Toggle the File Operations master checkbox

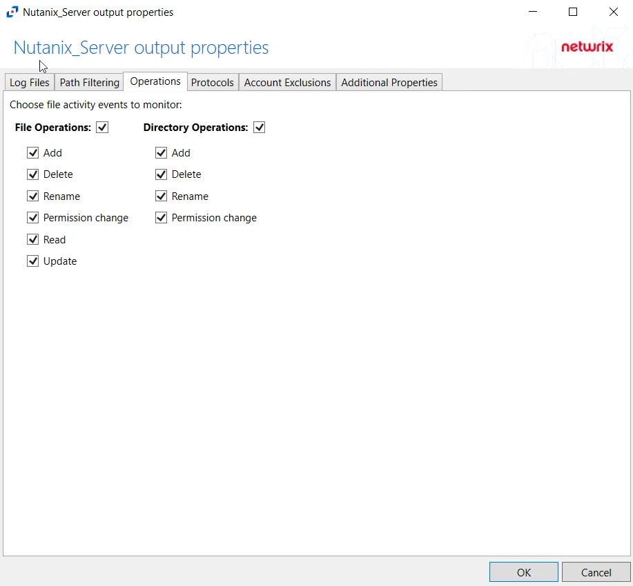point(102,128)
